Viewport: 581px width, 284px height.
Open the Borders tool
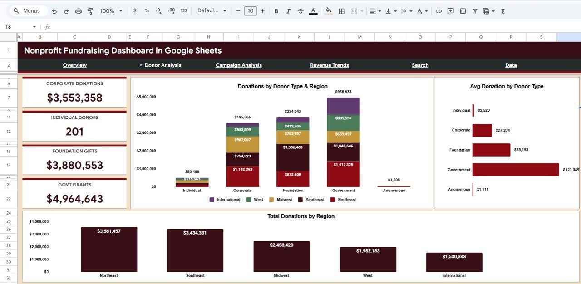point(341,10)
